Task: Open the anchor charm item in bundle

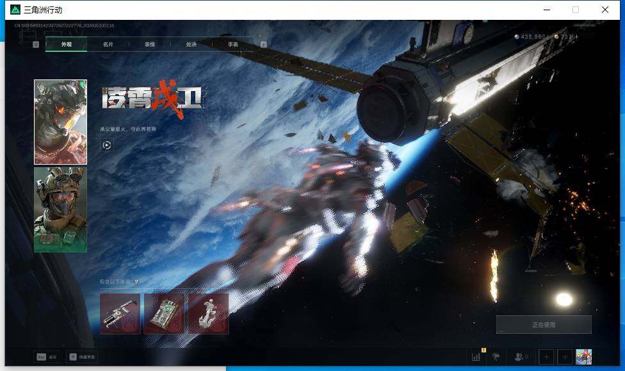Action: (209, 313)
